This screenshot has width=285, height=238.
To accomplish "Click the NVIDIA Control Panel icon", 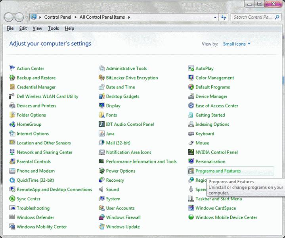I will [191, 152].
